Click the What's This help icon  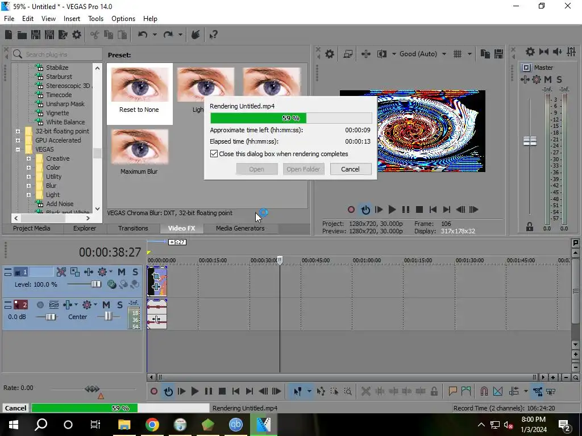click(214, 35)
